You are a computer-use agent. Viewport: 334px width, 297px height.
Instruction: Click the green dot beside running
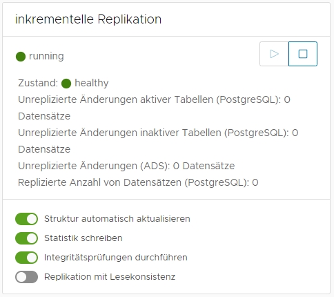coord(21,57)
